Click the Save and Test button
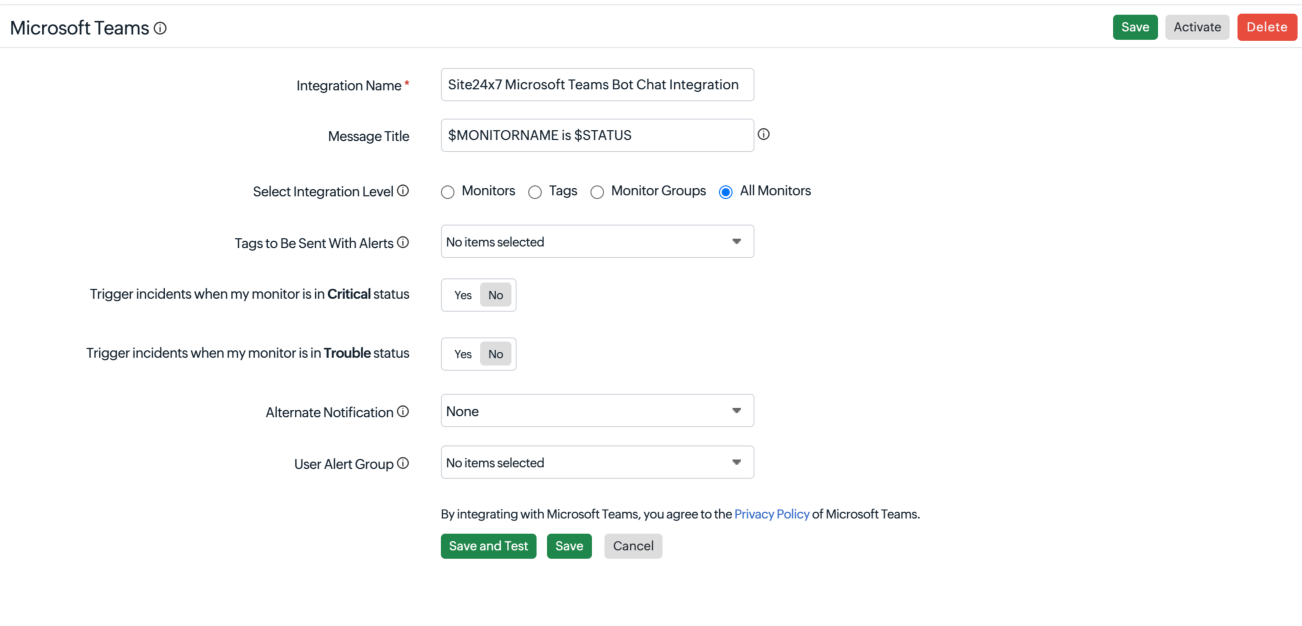Screen dimensions: 1302x626 488,546
